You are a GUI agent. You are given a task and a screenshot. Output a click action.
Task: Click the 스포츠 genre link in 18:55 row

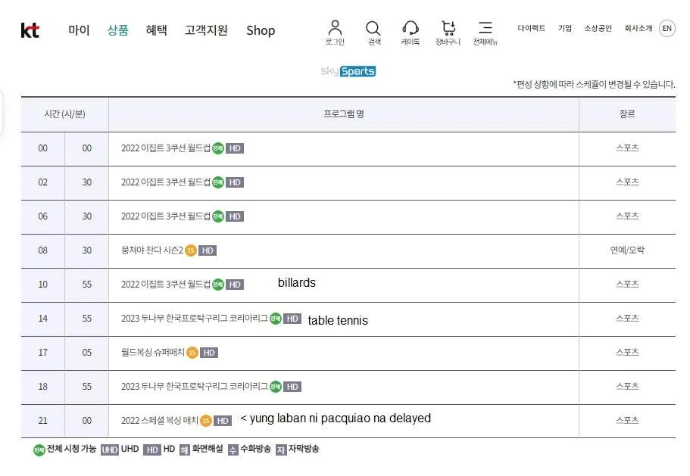[627, 386]
